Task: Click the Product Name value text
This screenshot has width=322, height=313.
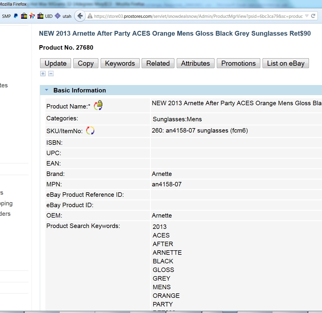Action: (x=237, y=103)
